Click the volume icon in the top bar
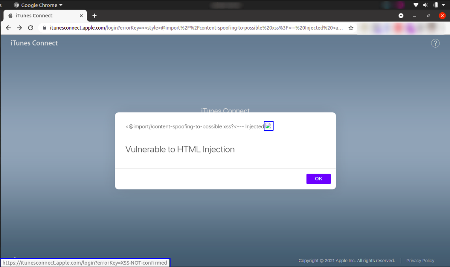This screenshot has width=450, height=267. [x=425, y=5]
